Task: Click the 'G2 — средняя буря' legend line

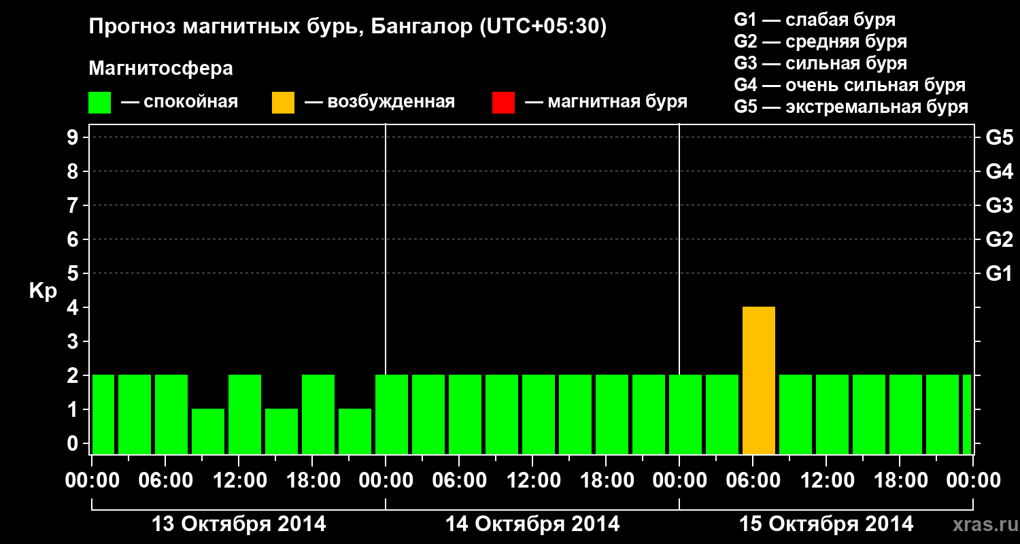Action: (820, 41)
